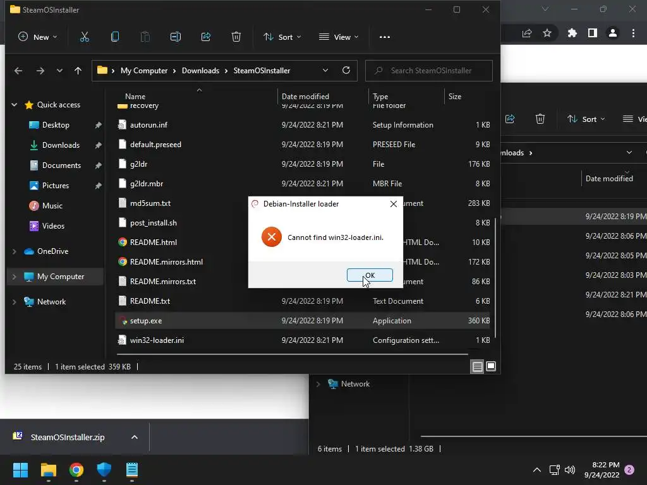This screenshot has width=647, height=485.
Task: Sort by the Size column header
Action: point(455,97)
